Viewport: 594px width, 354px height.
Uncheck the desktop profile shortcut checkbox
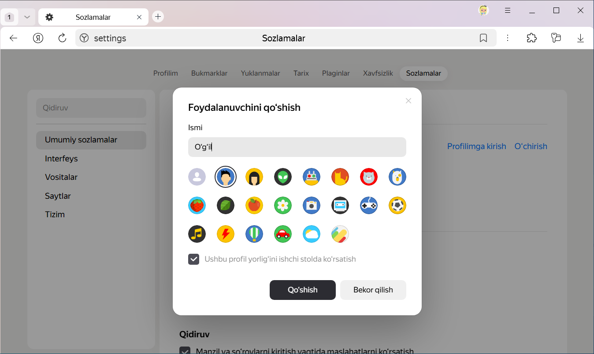pos(194,259)
